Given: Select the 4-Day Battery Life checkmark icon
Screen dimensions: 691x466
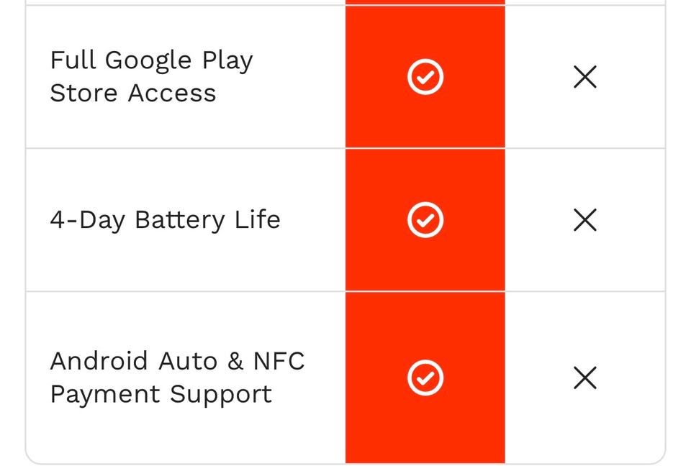Looking at the screenshot, I should [425, 219].
